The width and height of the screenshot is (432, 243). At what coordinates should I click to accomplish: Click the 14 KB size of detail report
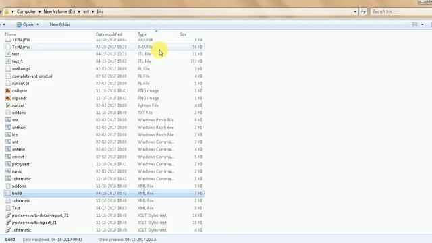198,215
